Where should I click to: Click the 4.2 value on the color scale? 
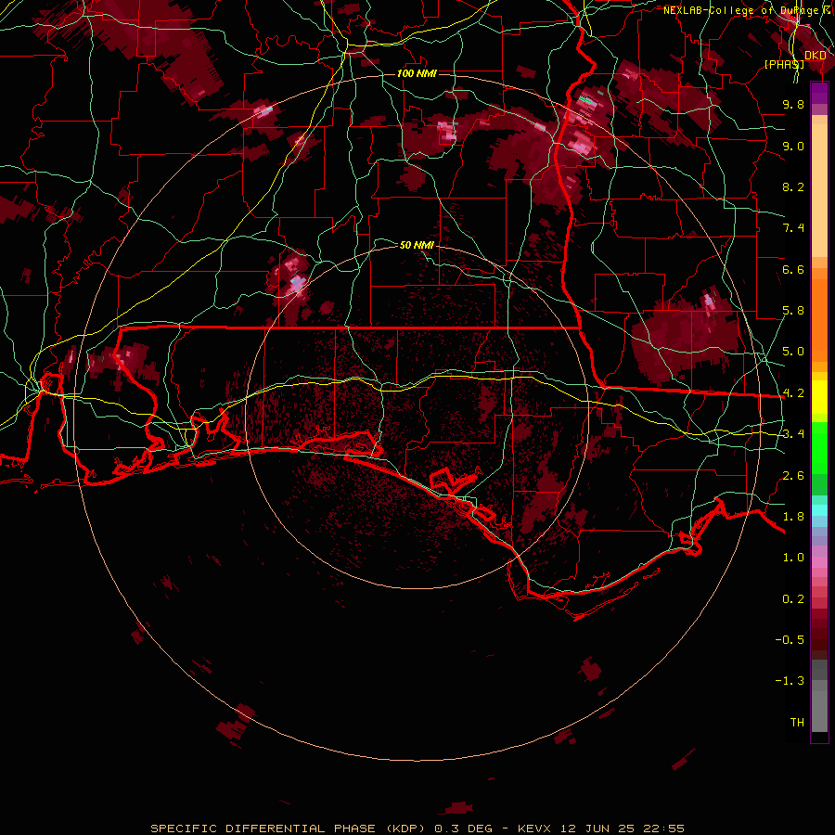click(x=793, y=393)
